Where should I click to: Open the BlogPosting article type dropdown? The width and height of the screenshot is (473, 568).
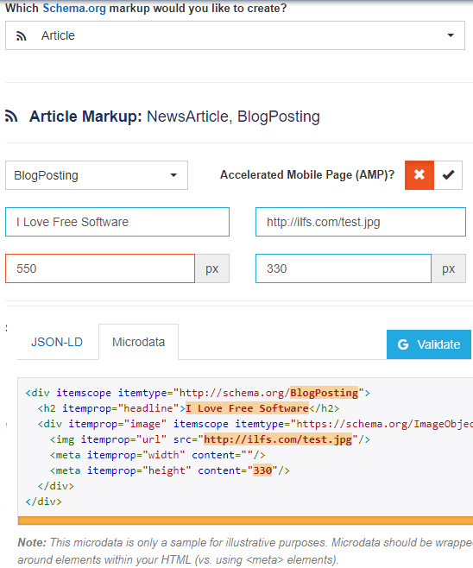(x=97, y=175)
